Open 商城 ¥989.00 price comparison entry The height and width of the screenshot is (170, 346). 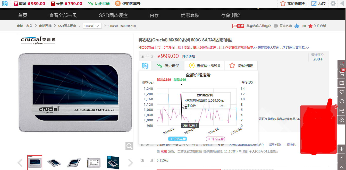[29, 4]
